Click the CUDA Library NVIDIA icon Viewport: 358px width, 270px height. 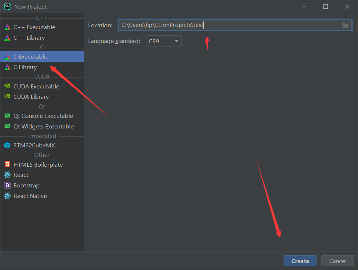point(7,96)
